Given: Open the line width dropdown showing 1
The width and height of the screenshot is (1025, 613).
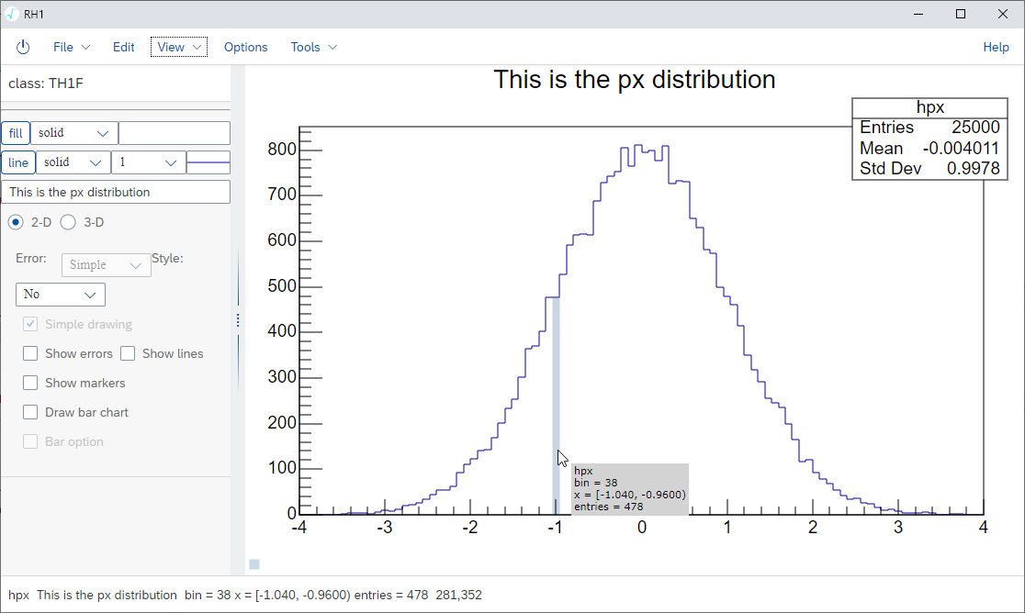Looking at the screenshot, I should tap(148, 162).
